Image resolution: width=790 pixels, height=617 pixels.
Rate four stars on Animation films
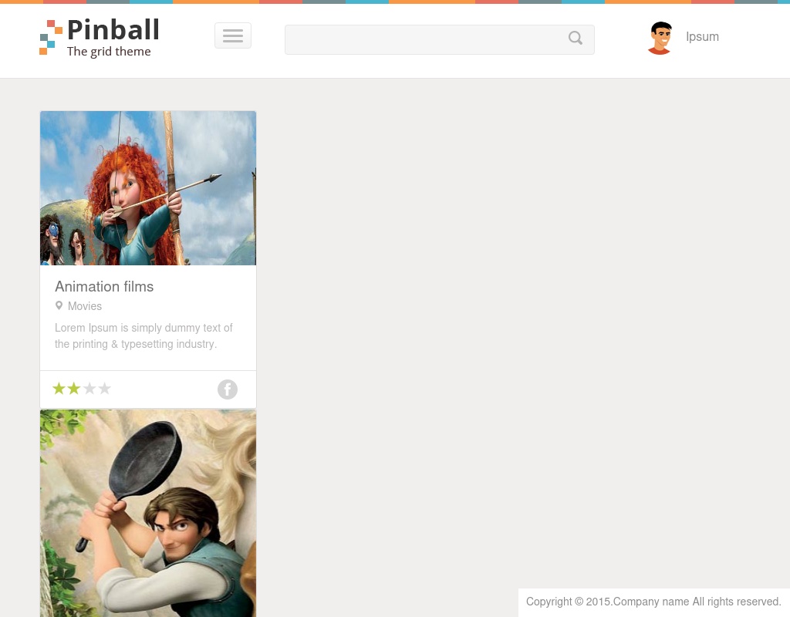click(x=105, y=389)
